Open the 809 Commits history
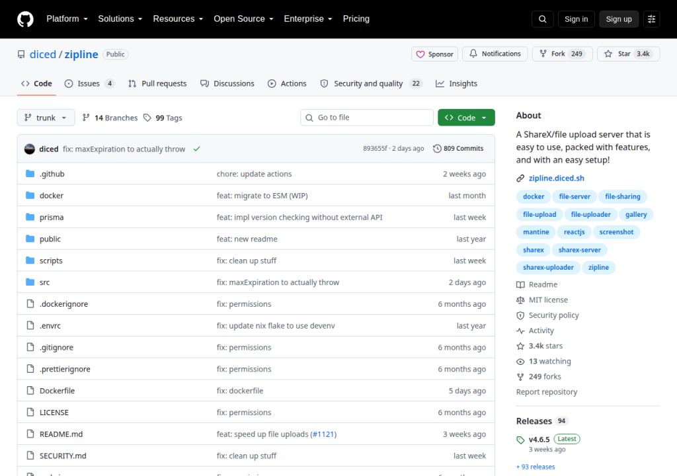Image resolution: width=677 pixels, height=476 pixels. [x=458, y=148]
